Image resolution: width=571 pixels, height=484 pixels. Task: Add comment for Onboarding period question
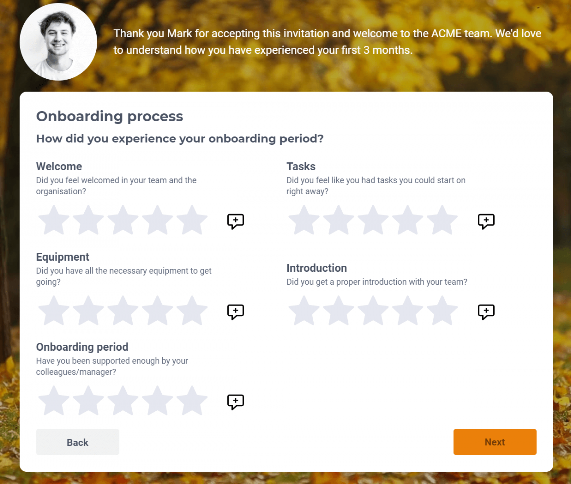coord(236,402)
